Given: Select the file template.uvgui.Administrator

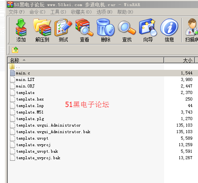Looking at the screenshot, I should coord(49,125).
